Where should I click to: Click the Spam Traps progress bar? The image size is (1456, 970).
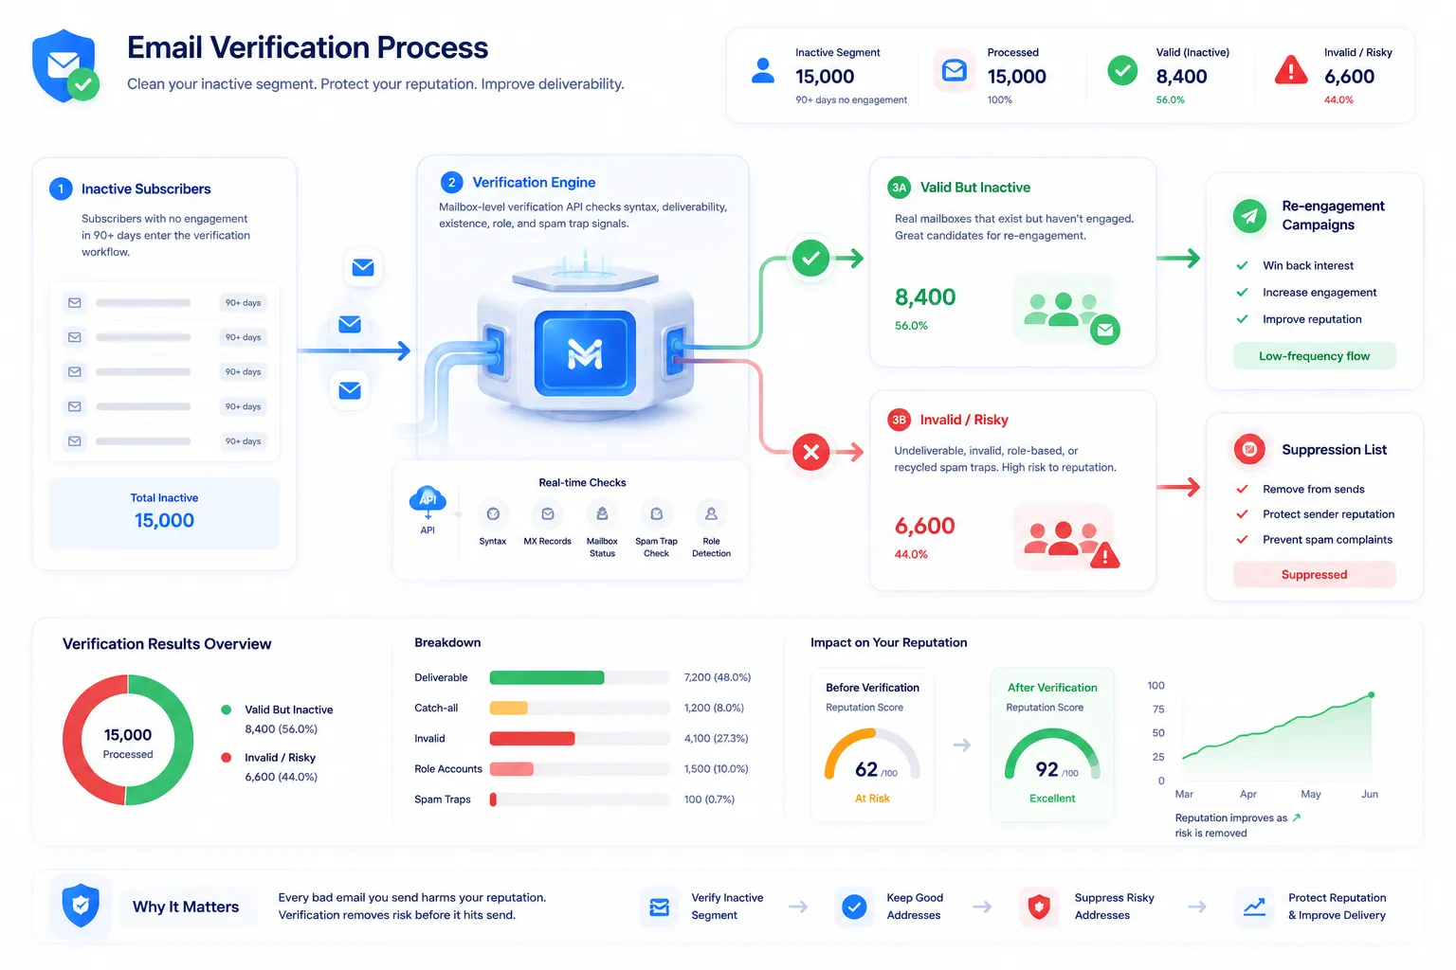[x=493, y=799]
